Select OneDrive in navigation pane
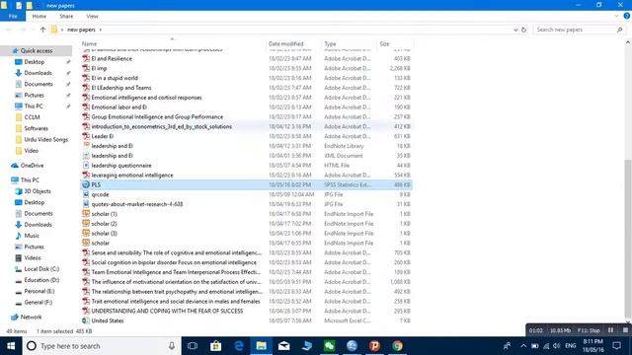632x355 pixels. tap(32, 166)
